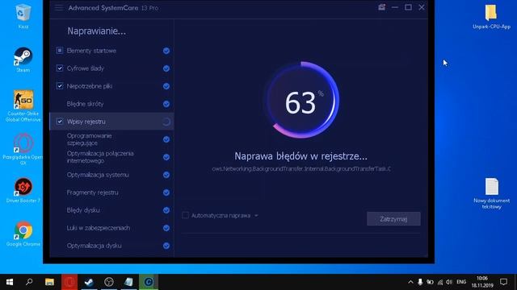Image resolution: width=517 pixels, height=290 pixels.
Task: Click the done checkmark next to Cyfrowe ślady
Action: 166,68
